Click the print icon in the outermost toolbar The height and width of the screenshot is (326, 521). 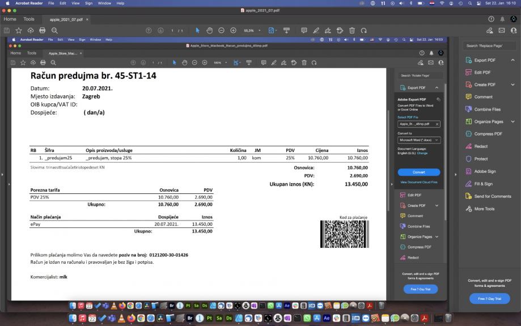[x=43, y=30]
